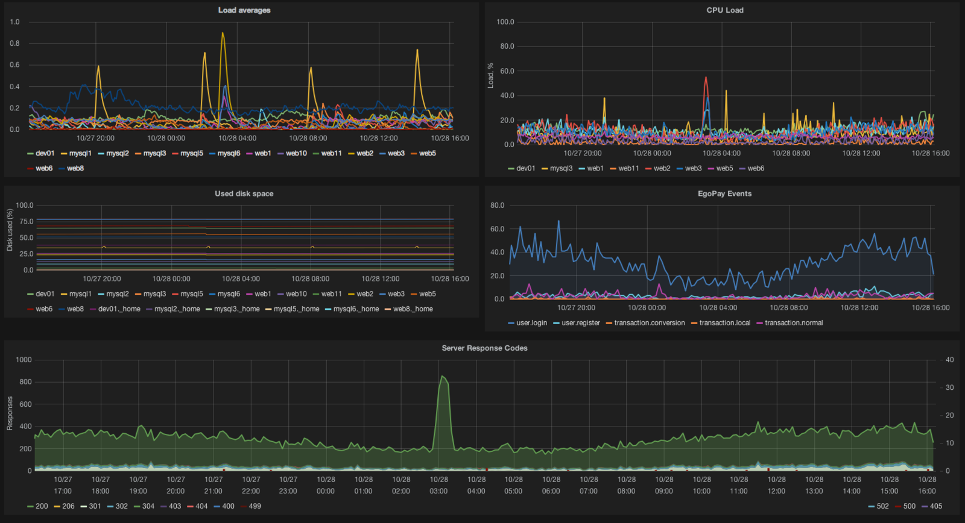Toggle web6 series in CPU Load legend
This screenshot has width=965, height=523.
click(756, 169)
